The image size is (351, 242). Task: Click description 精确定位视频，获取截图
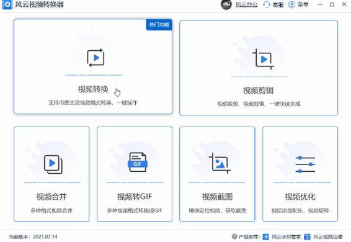pyautogui.click(x=218, y=210)
